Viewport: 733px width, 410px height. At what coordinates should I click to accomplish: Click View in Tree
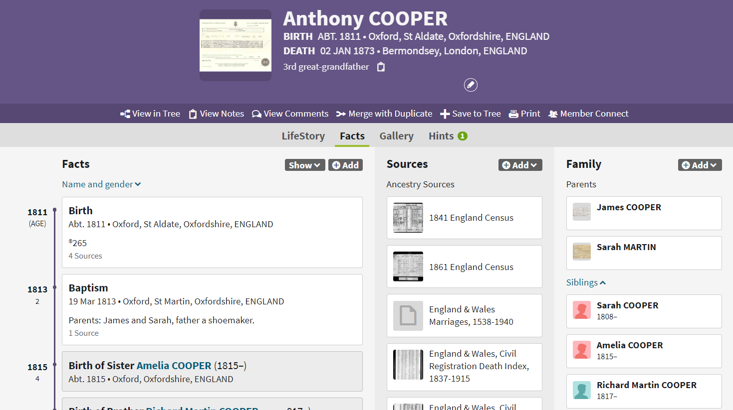tap(150, 114)
